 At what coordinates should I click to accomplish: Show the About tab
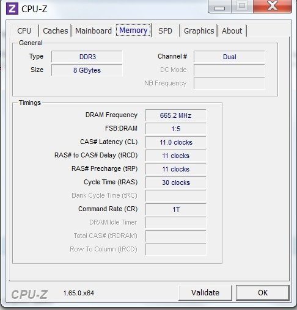click(232, 31)
